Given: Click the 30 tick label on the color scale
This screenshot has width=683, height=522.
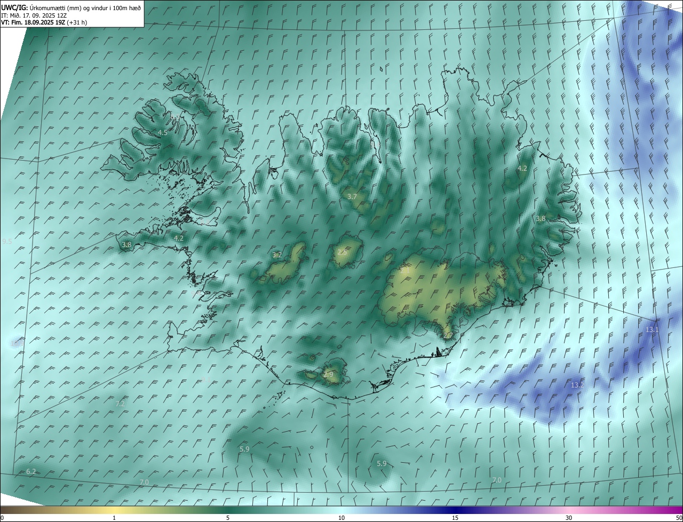Looking at the screenshot, I should click(x=569, y=518).
